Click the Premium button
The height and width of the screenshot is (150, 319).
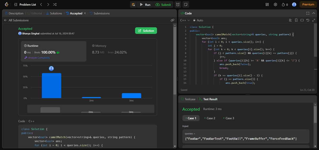[x=308, y=4]
